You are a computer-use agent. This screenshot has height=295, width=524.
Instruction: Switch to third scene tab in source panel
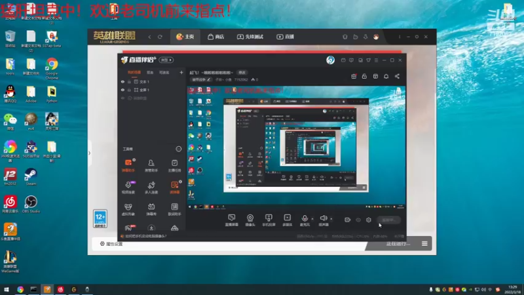164,73
